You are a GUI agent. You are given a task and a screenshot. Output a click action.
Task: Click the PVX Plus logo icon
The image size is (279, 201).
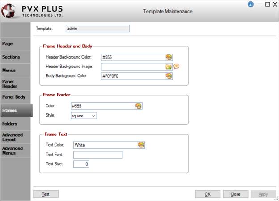tap(9, 11)
